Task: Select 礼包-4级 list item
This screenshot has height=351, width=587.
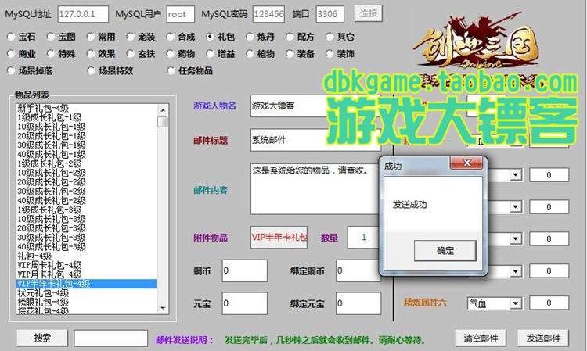Action: pos(86,256)
